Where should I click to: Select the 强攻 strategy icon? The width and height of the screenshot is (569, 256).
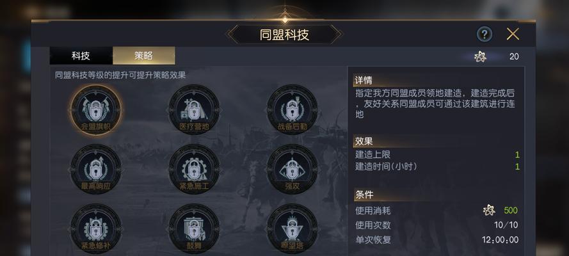(x=293, y=169)
